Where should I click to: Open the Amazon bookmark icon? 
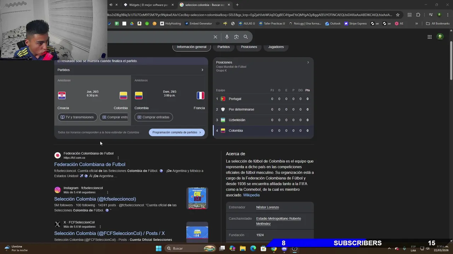[139, 24]
